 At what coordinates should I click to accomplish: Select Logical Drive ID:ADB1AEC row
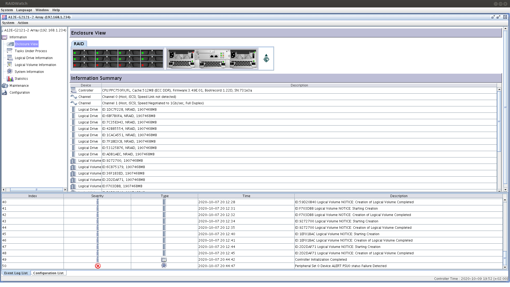283,154
